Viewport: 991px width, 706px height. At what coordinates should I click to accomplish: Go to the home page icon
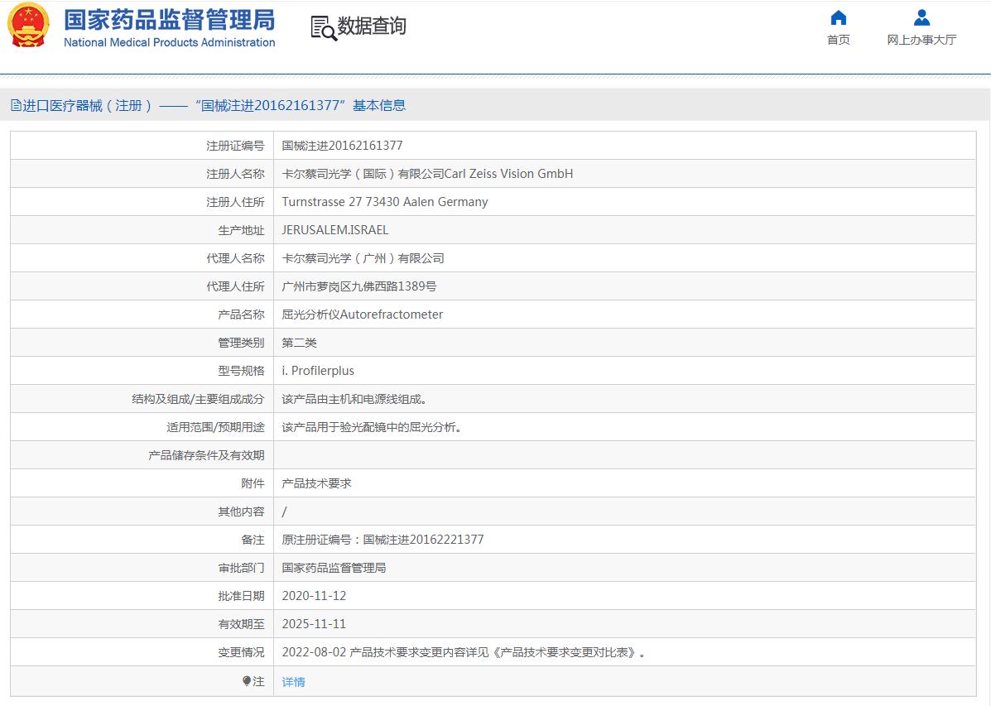838,17
